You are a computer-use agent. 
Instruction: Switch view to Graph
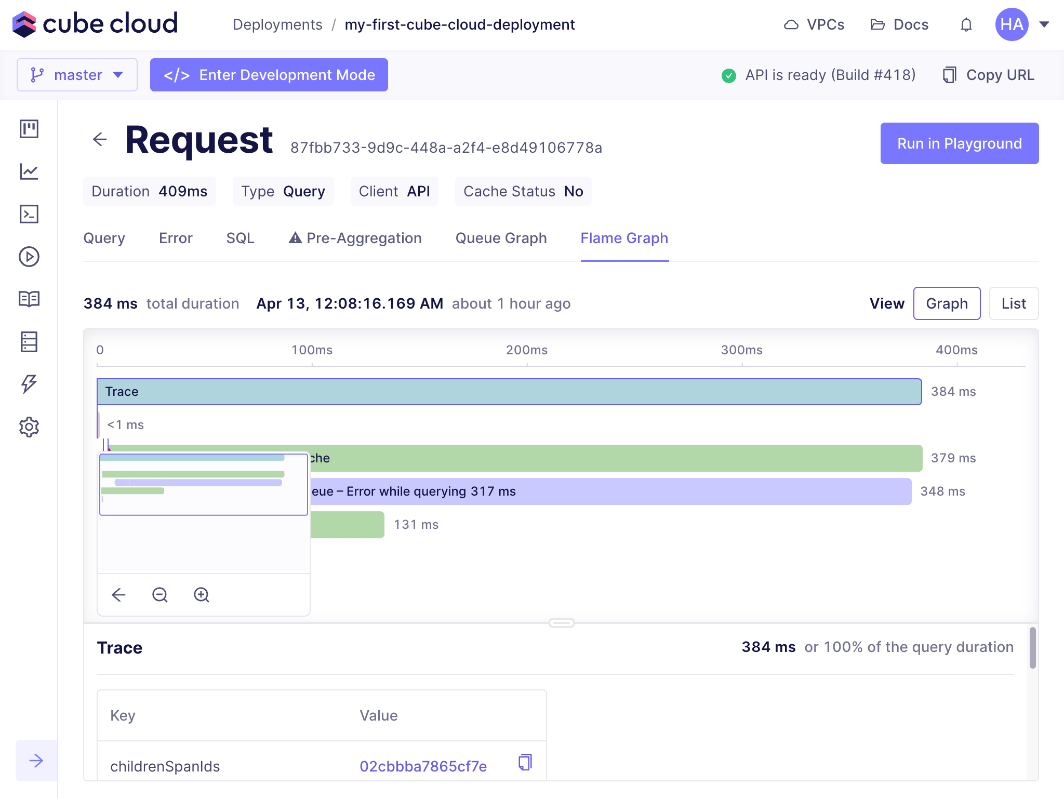(x=947, y=303)
